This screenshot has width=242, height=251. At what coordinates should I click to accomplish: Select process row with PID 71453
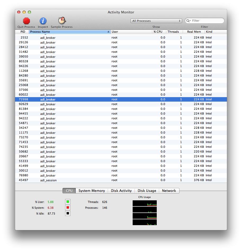click(x=121, y=142)
